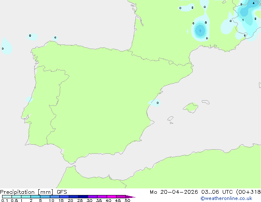Image resolution: width=261 pixels, height=202 pixels.
Task: Pick the 30–35 mm purple legend swatch
Action: 93,197
